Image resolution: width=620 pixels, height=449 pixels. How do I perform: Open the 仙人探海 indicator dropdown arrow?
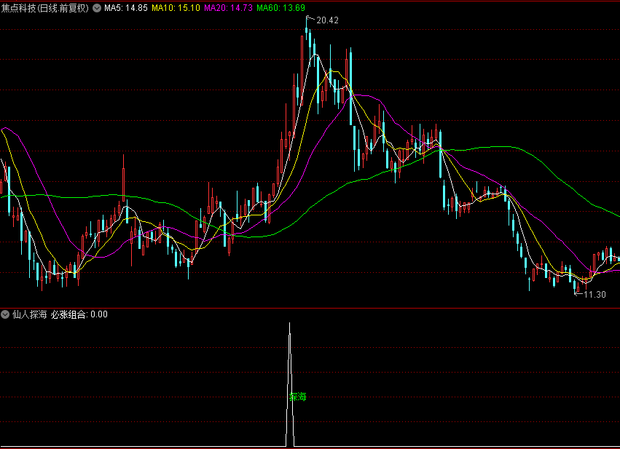[5, 314]
